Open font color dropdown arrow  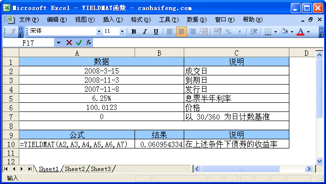point(308,32)
